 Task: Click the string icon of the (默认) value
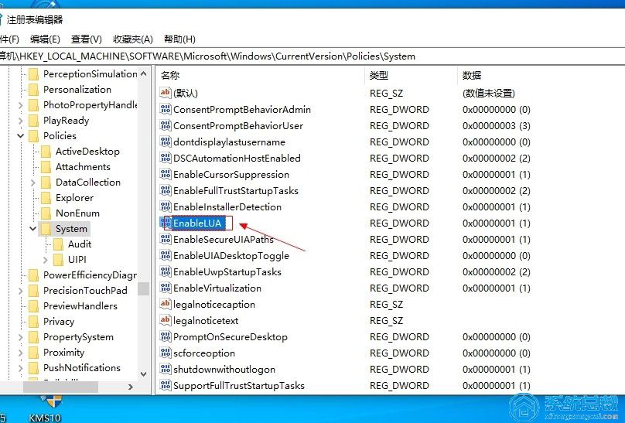pos(165,93)
